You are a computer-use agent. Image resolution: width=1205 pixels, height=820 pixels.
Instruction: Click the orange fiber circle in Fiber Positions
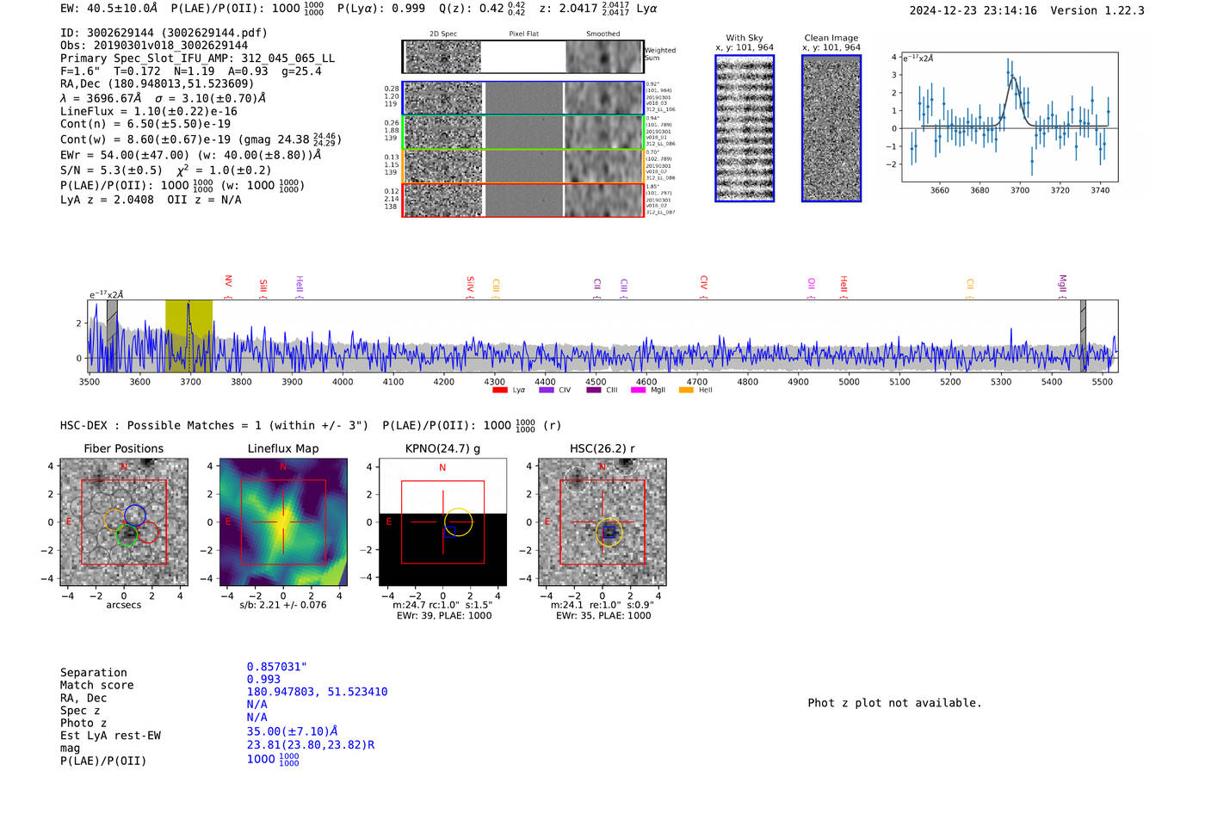[x=114, y=519]
